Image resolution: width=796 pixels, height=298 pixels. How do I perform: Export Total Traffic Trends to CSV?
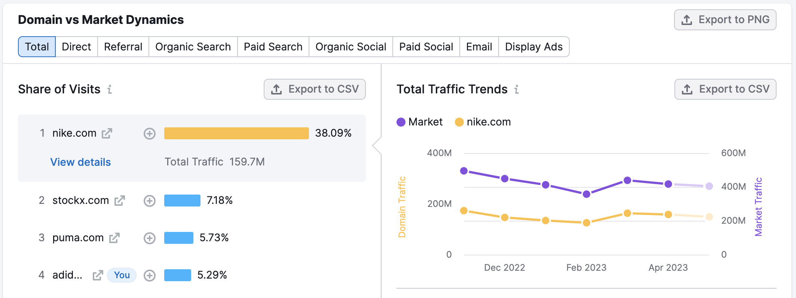point(725,89)
